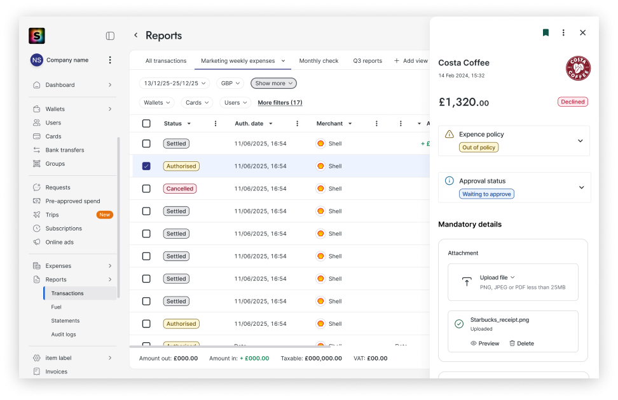Sort by Merchant column arrow

point(350,124)
